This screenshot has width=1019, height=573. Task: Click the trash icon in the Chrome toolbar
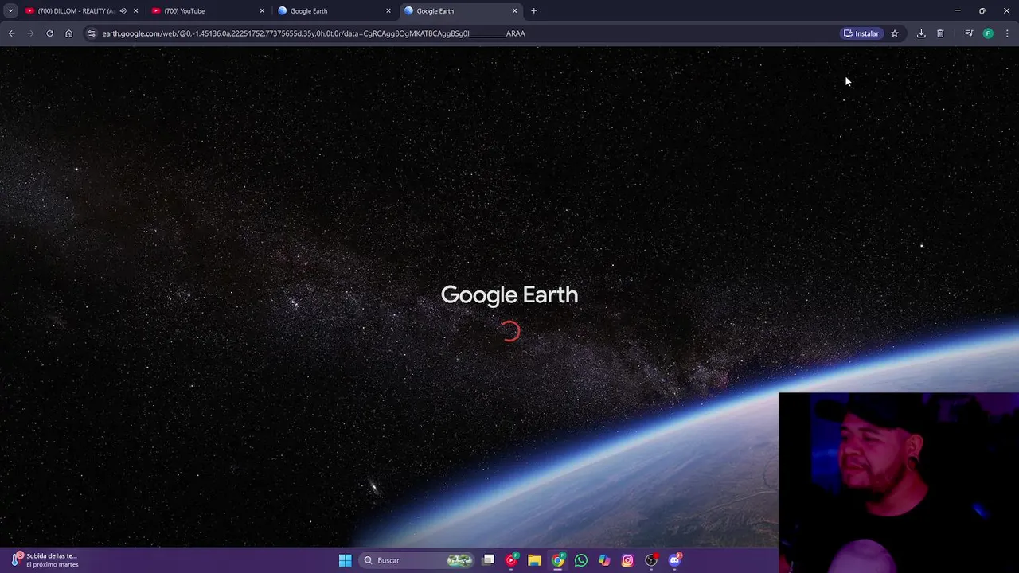point(940,33)
